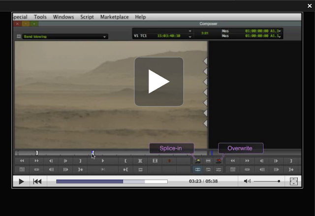Click the Mark IN bracket button
The height and width of the screenshot is (216, 315).
126,161
